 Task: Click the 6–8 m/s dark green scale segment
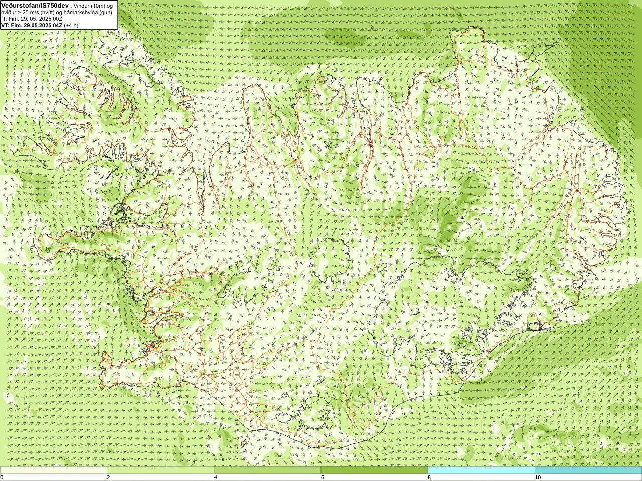tap(374, 470)
